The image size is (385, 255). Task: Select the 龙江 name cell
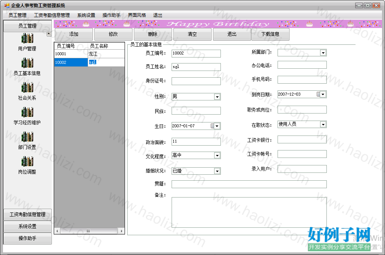[106, 54]
